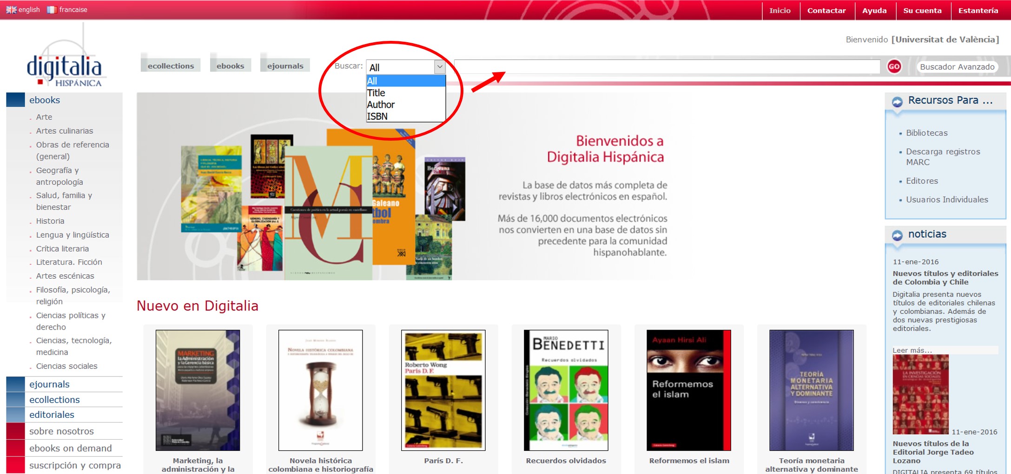Open Novela histórica colombiana book cover
The width and height of the screenshot is (1011, 474).
(320, 390)
